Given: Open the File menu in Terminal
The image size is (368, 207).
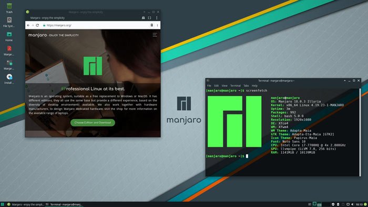Looking at the screenshot, I should (x=209, y=86).
